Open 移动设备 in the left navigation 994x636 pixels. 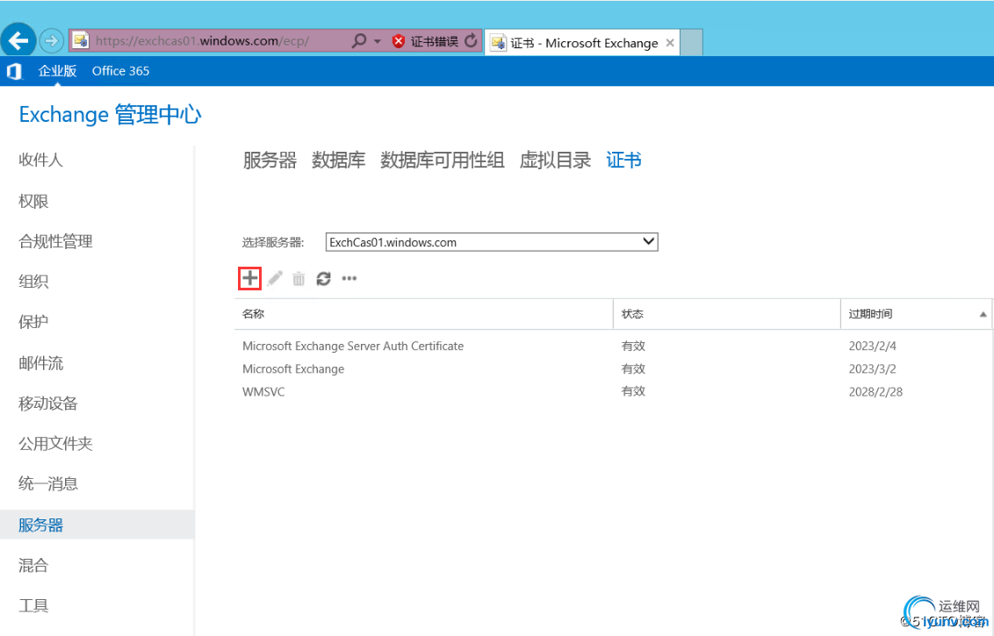coord(48,404)
